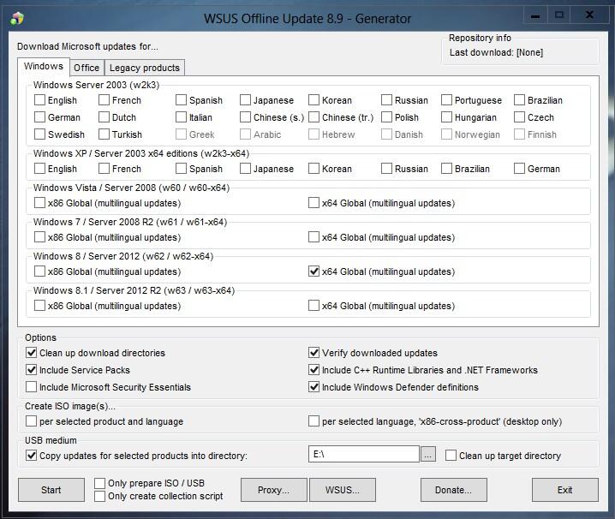Click the Donate... button

454,490
